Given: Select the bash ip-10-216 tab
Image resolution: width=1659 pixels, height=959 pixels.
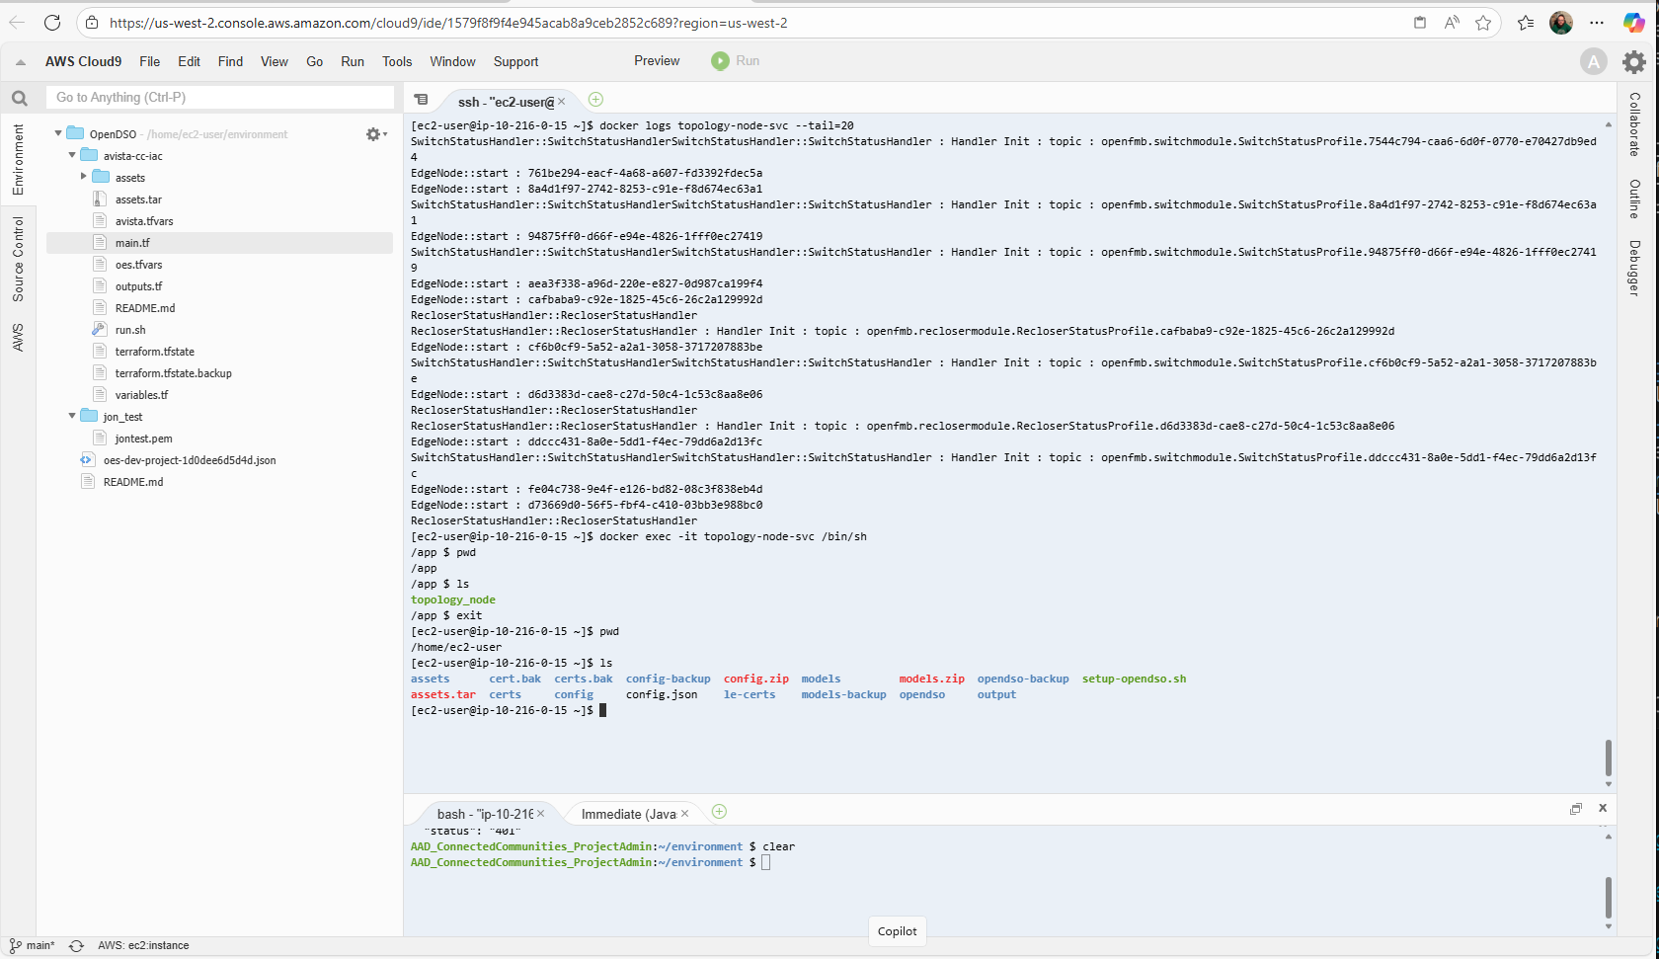Looking at the screenshot, I should (x=485, y=814).
